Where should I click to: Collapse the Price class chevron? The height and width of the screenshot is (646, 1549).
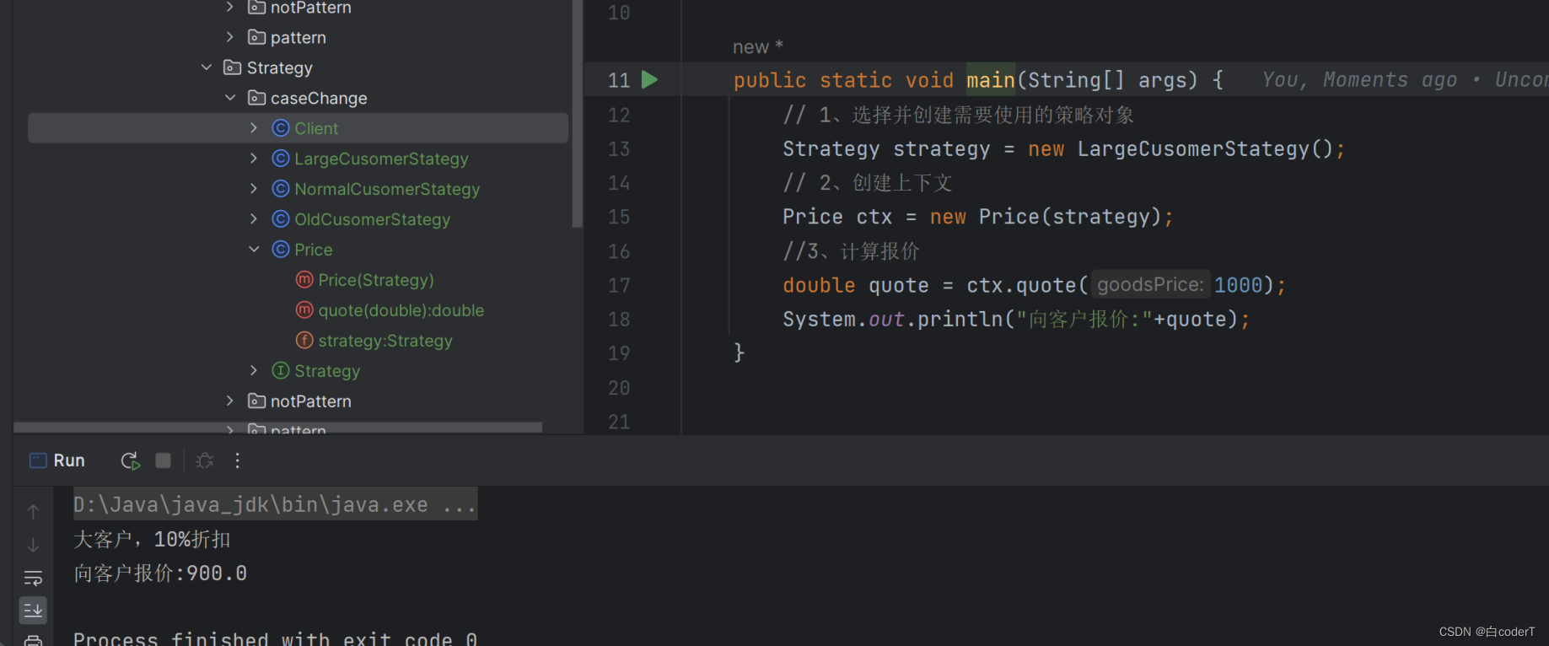[254, 250]
